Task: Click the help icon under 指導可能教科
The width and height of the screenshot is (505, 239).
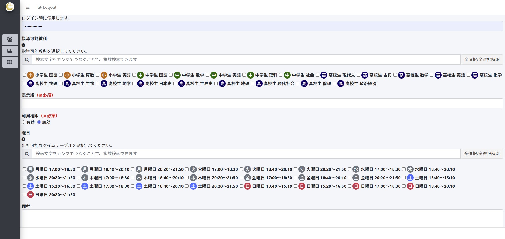Action: (x=23, y=45)
